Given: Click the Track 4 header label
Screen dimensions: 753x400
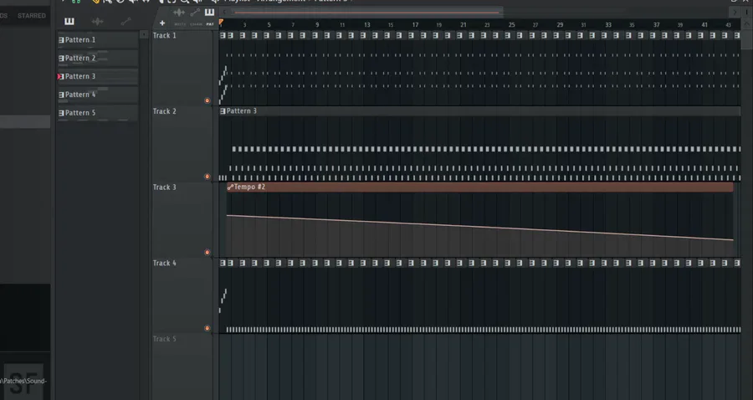Looking at the screenshot, I should 164,263.
